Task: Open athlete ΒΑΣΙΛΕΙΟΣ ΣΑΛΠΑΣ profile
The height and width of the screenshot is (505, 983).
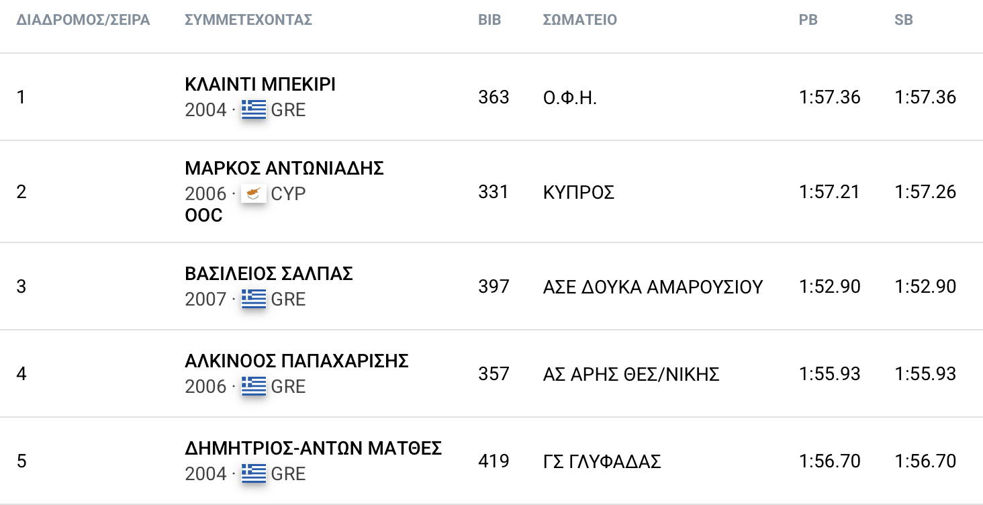Action: [269, 274]
